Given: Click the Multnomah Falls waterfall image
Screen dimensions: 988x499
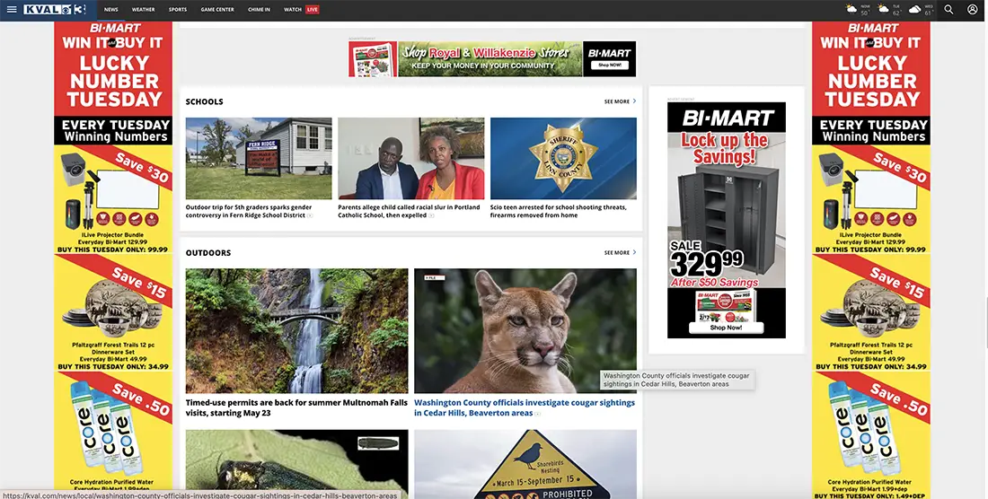Looking at the screenshot, I should (296, 331).
